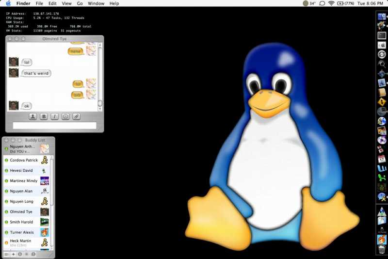Open the Terminal icon in the Dock
388x259 pixels.
[382, 35]
